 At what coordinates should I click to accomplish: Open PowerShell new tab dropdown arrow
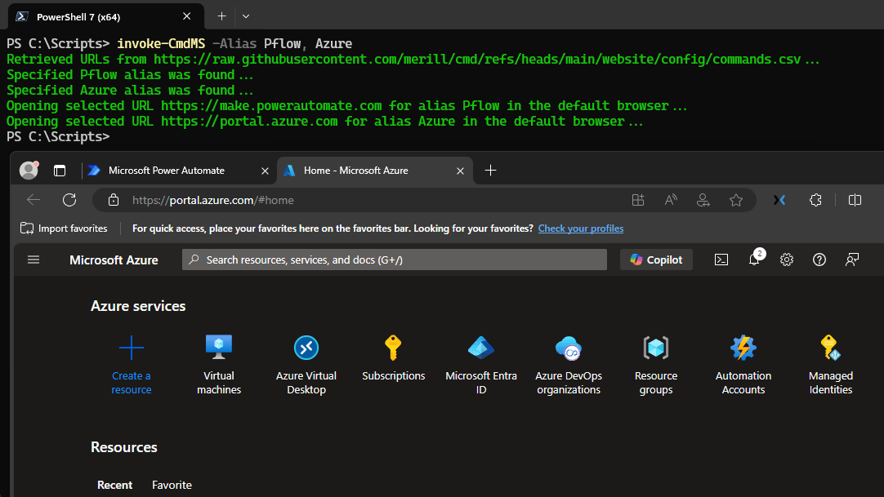[246, 16]
